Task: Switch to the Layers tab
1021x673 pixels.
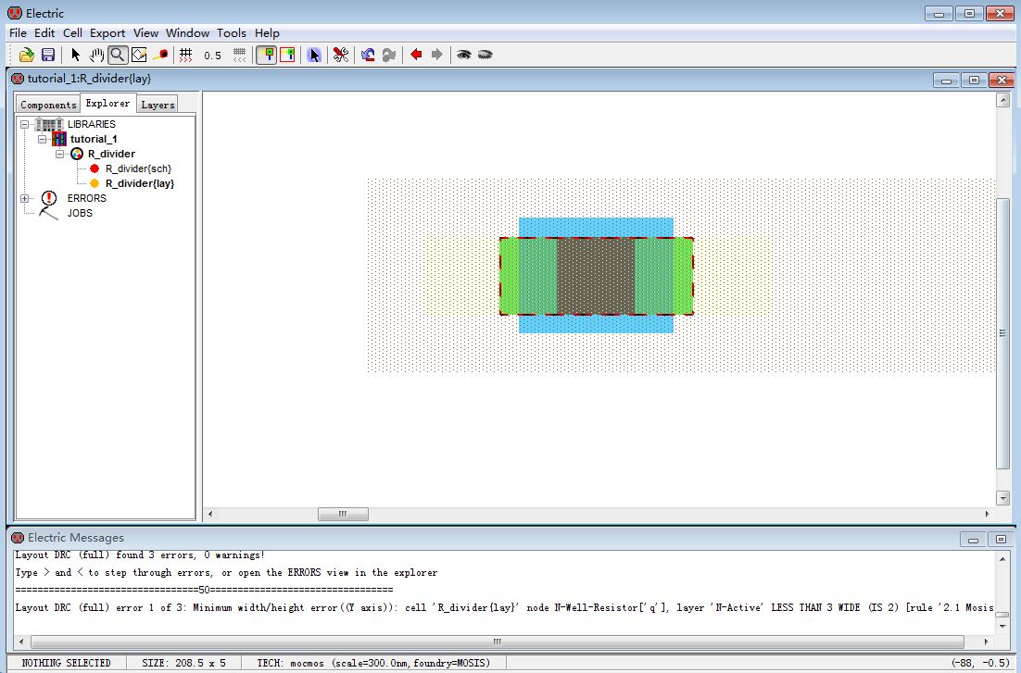Action: (x=158, y=105)
